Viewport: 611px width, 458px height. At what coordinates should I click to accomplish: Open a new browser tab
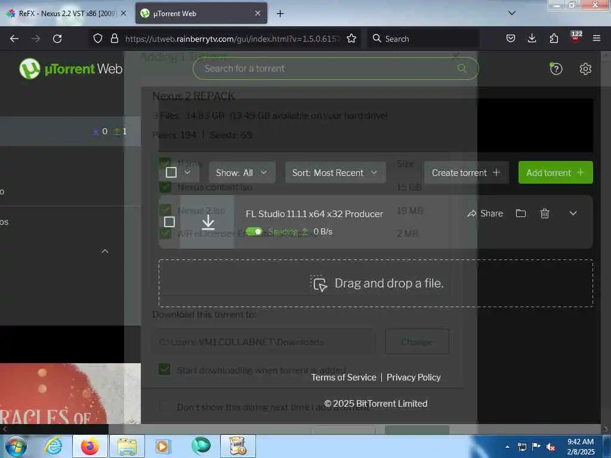(x=280, y=14)
